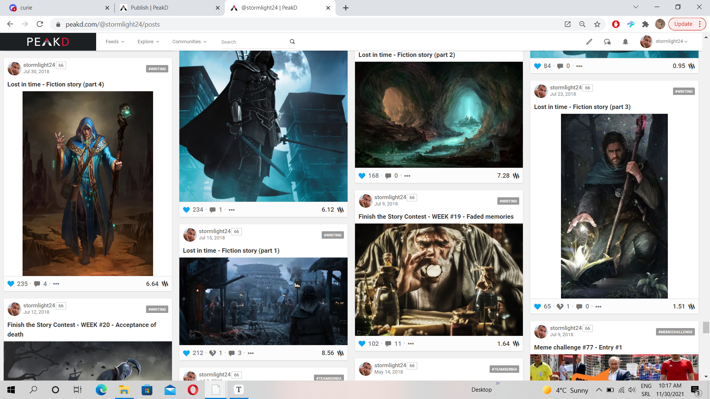The image size is (710, 399).
Task: Open Lost in time - Fiction story (part 4) title
Action: (x=55, y=85)
